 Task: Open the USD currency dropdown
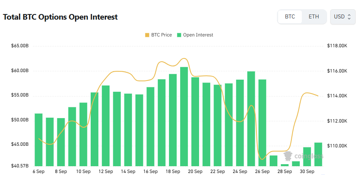[x=342, y=17]
